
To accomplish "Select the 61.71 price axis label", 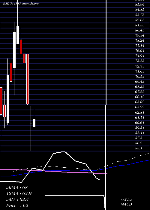I will point(140,118).
